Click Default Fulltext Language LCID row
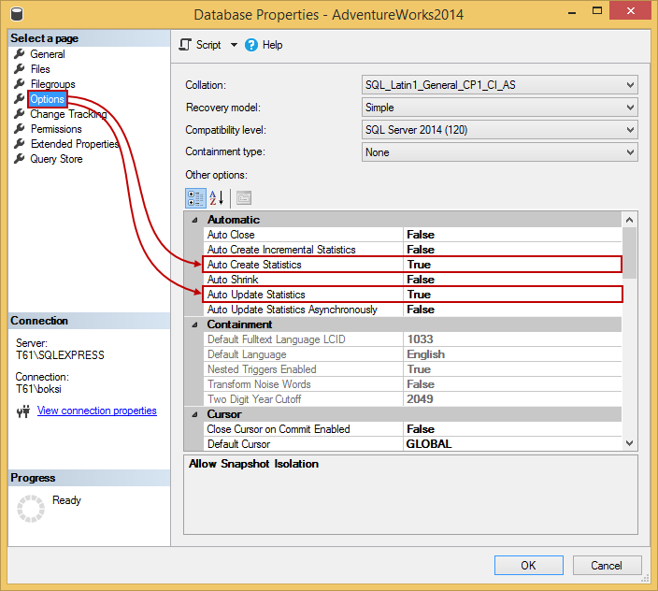This screenshot has height=591, width=658. click(x=412, y=339)
